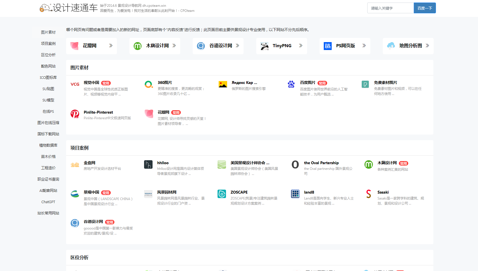
Task: Click the 百度一下 search button
Action: pos(425,8)
